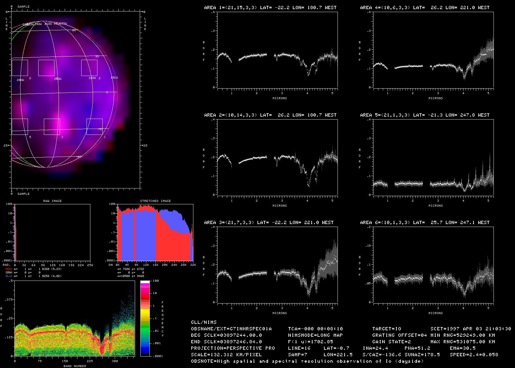
Task: Click the Area 6 box on the Io map
Action: coord(20,68)
